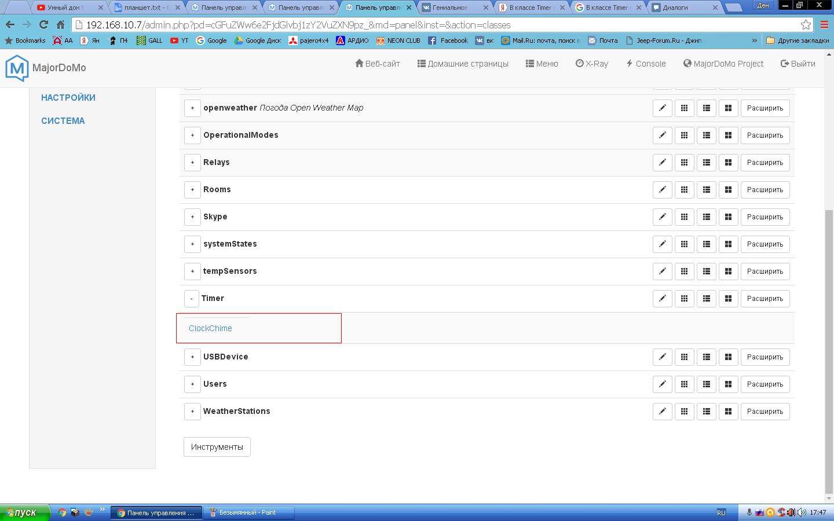Open the ClockChime object link
Viewport: 834px width, 521px height.
(x=210, y=328)
